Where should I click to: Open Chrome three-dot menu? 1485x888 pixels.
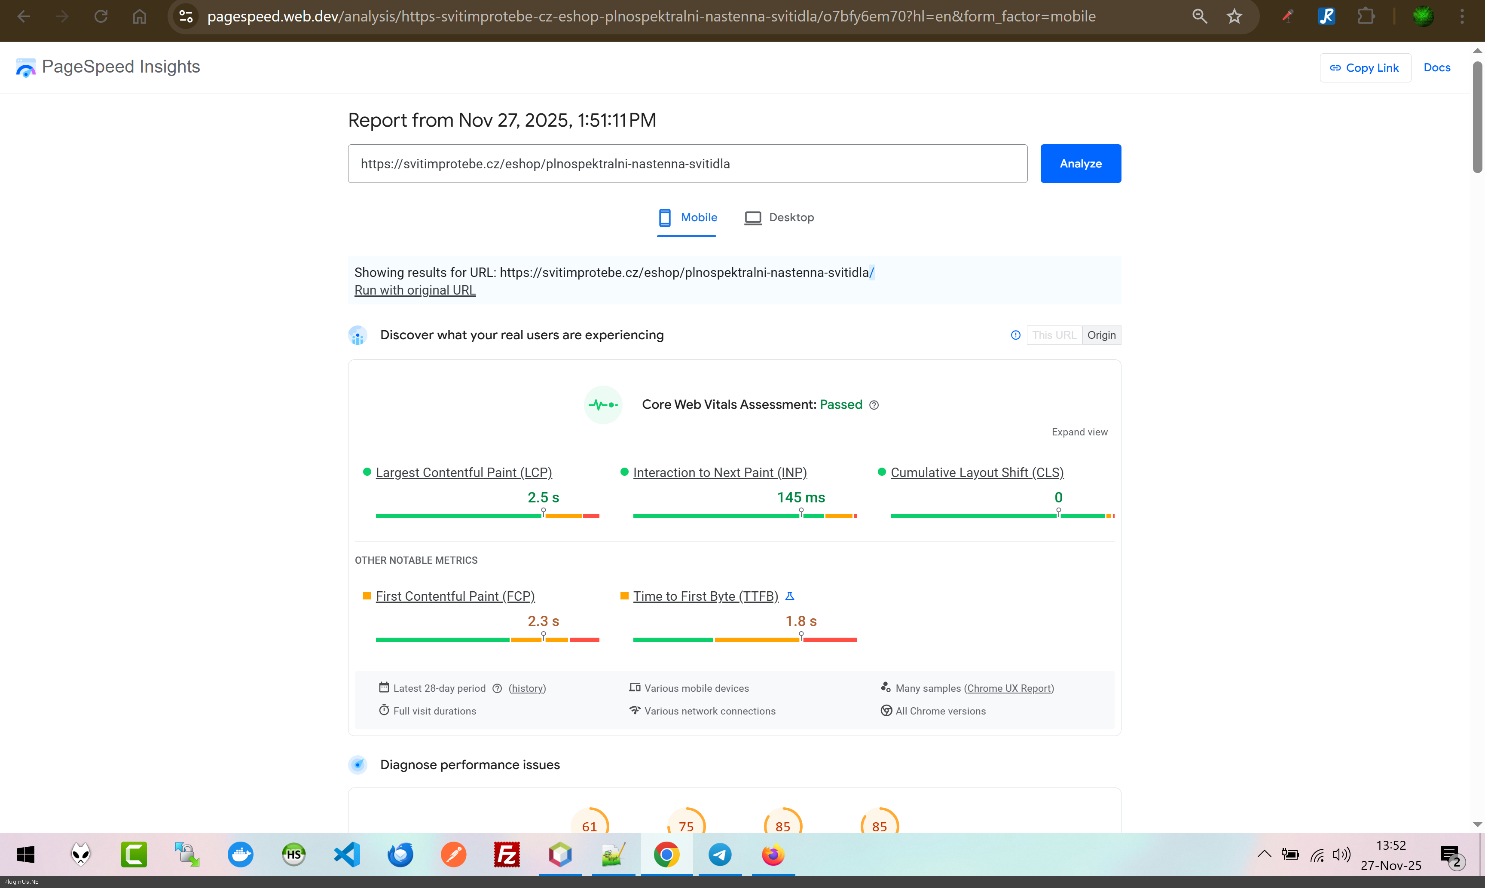tap(1462, 16)
